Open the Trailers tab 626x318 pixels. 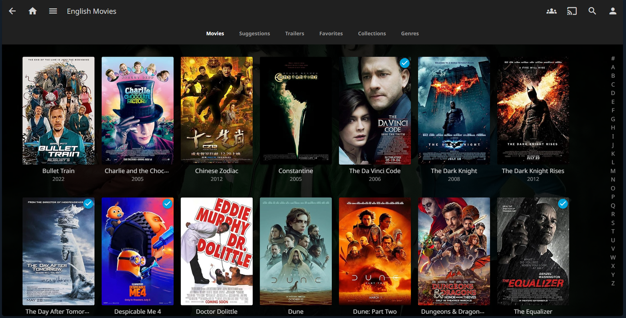pos(295,34)
